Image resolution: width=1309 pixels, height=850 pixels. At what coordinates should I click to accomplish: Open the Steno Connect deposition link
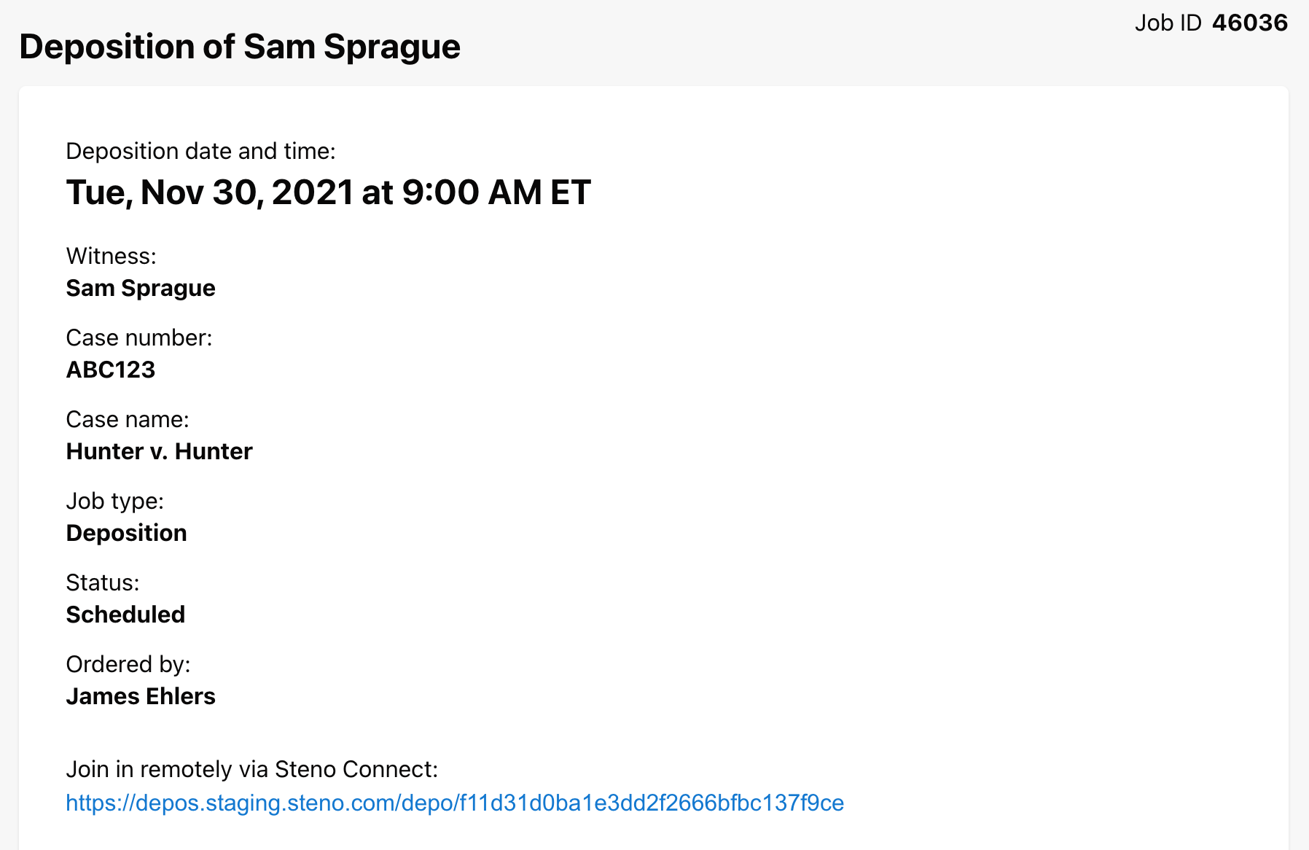point(455,803)
